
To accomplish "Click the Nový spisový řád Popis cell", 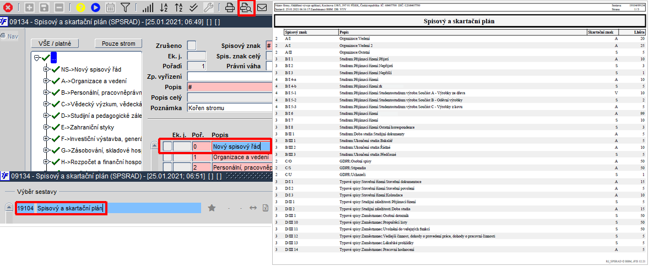I will point(241,146).
